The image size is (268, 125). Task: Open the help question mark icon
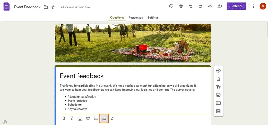click(5, 122)
